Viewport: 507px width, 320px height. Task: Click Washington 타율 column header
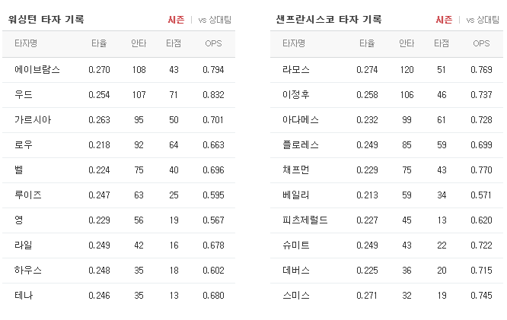(99, 43)
